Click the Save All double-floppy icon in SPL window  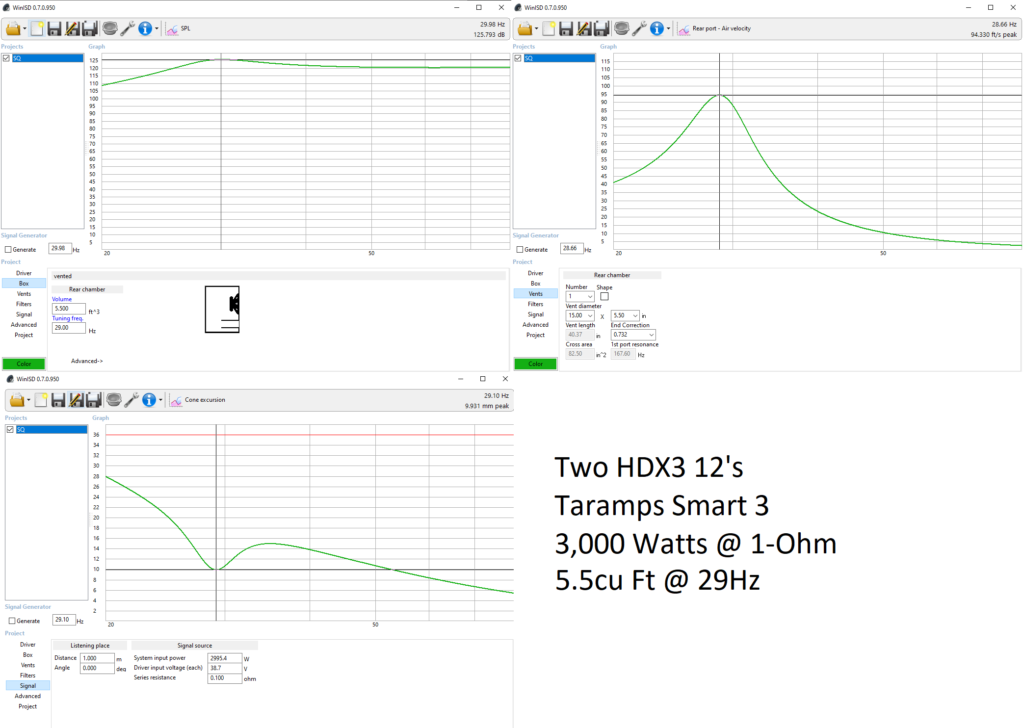tap(90, 28)
